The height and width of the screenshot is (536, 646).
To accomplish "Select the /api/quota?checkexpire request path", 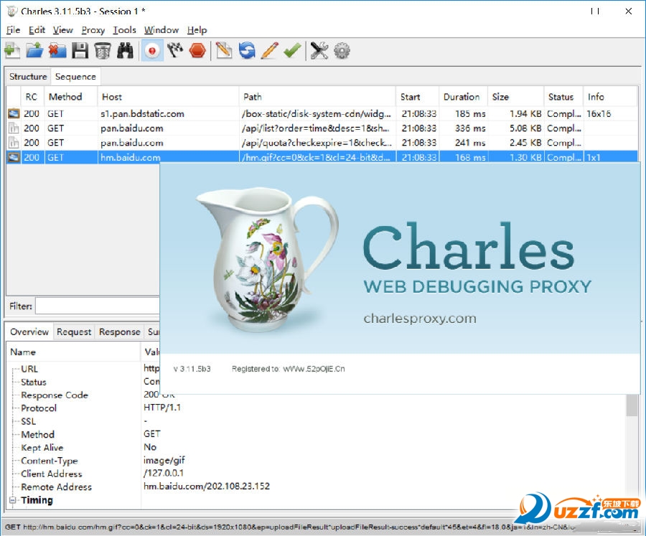I will [317, 143].
